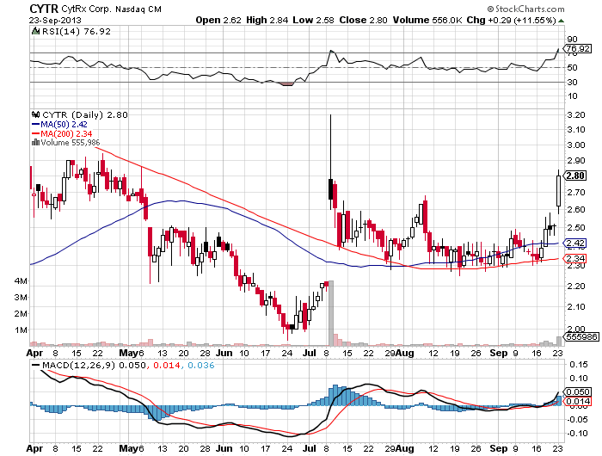
Task: Click the 2.80 last price tag on right axis
Action: 574,176
